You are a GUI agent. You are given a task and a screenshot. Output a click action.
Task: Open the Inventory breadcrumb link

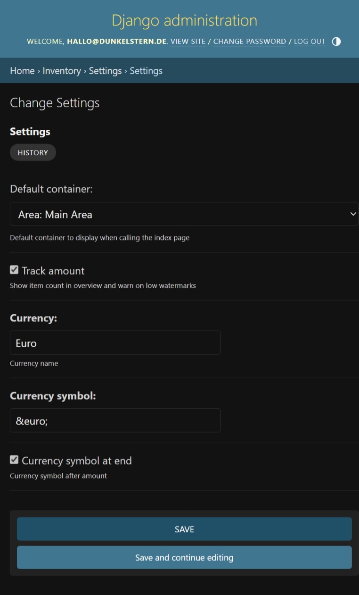(x=62, y=71)
